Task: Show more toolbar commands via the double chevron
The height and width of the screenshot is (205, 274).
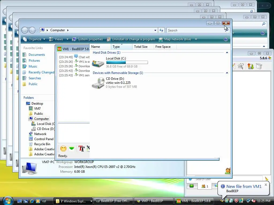Action: 196,39
